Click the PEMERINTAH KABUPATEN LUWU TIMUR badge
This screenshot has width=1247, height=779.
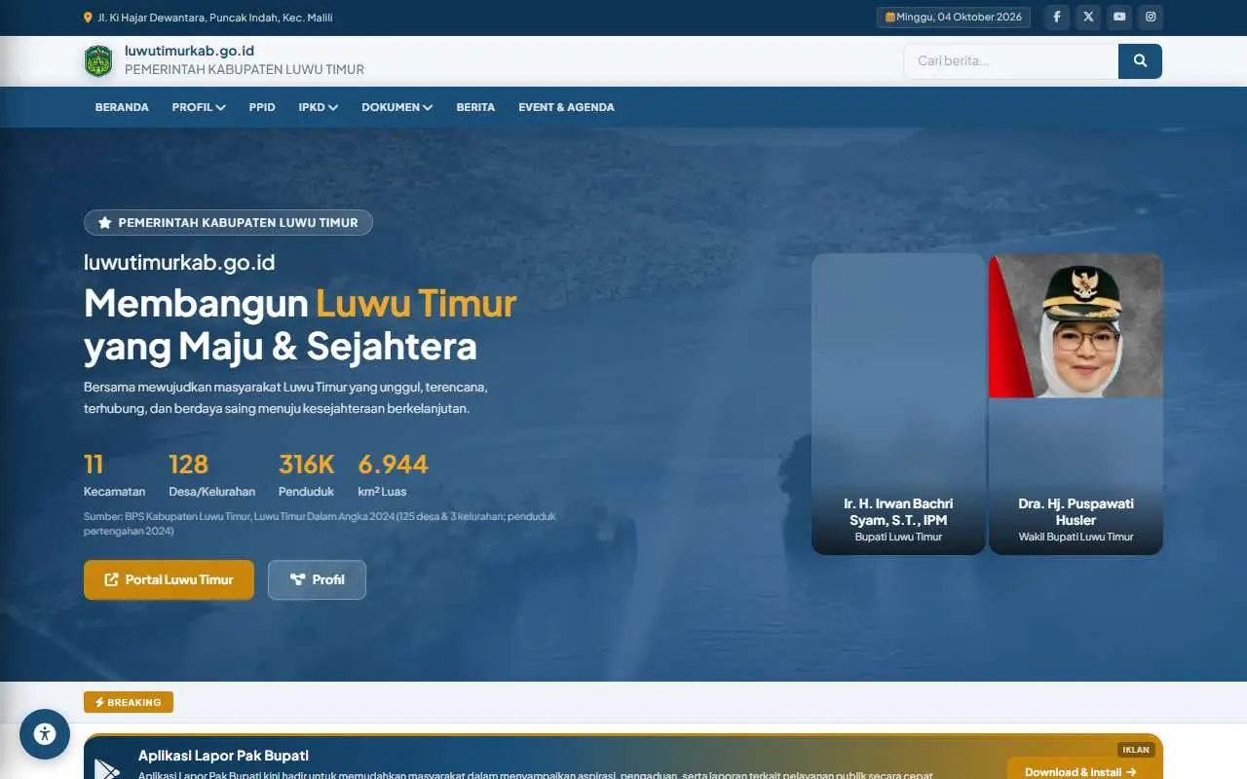tap(228, 223)
